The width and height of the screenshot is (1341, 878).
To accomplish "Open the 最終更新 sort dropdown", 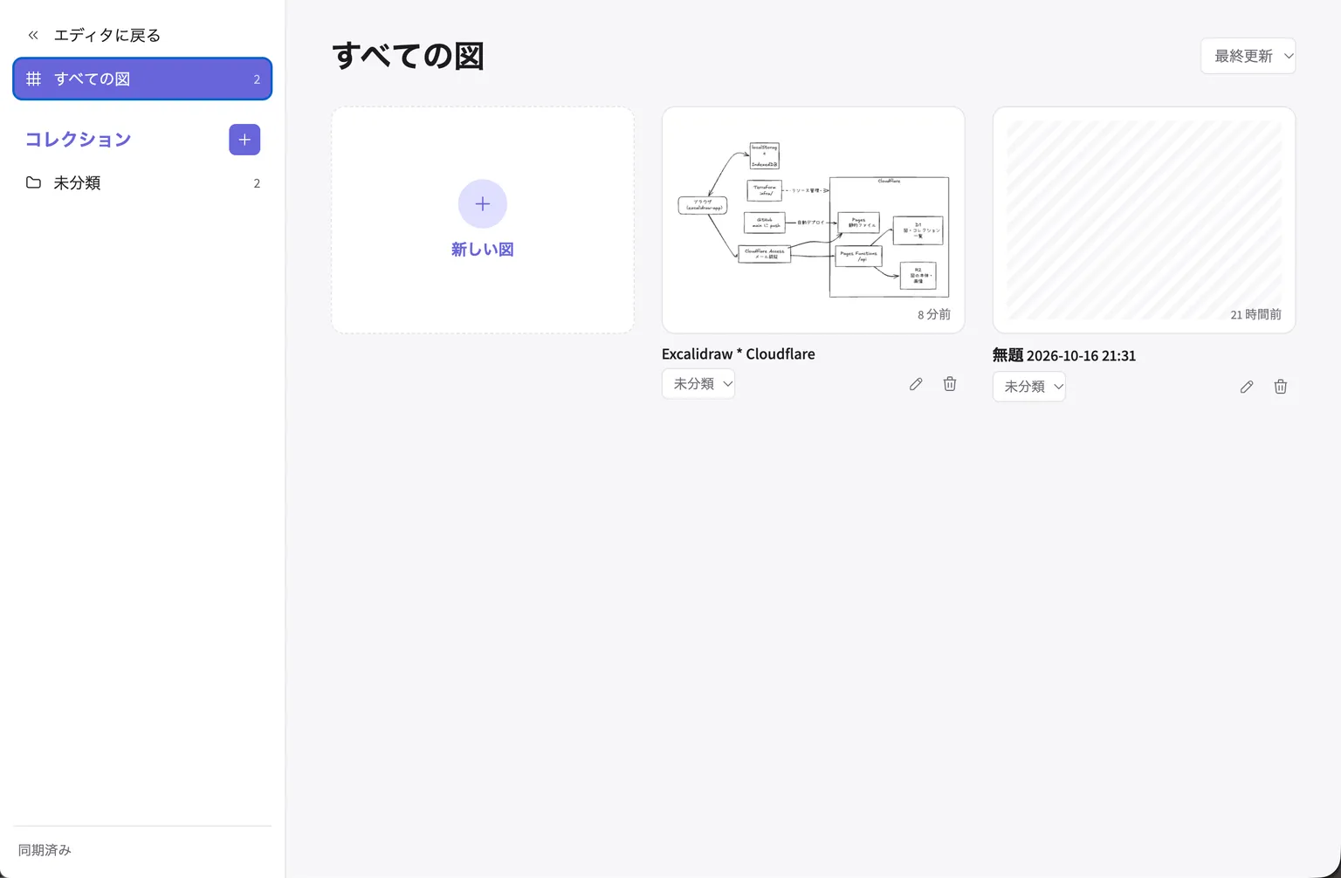I will 1248,56.
